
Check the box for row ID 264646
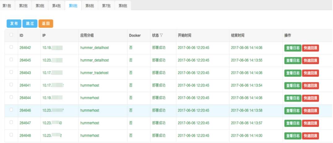pos(11,110)
